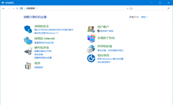Screen dimensions: 173x105
Task: Click the forward navigation arrow
Action: 9,8
